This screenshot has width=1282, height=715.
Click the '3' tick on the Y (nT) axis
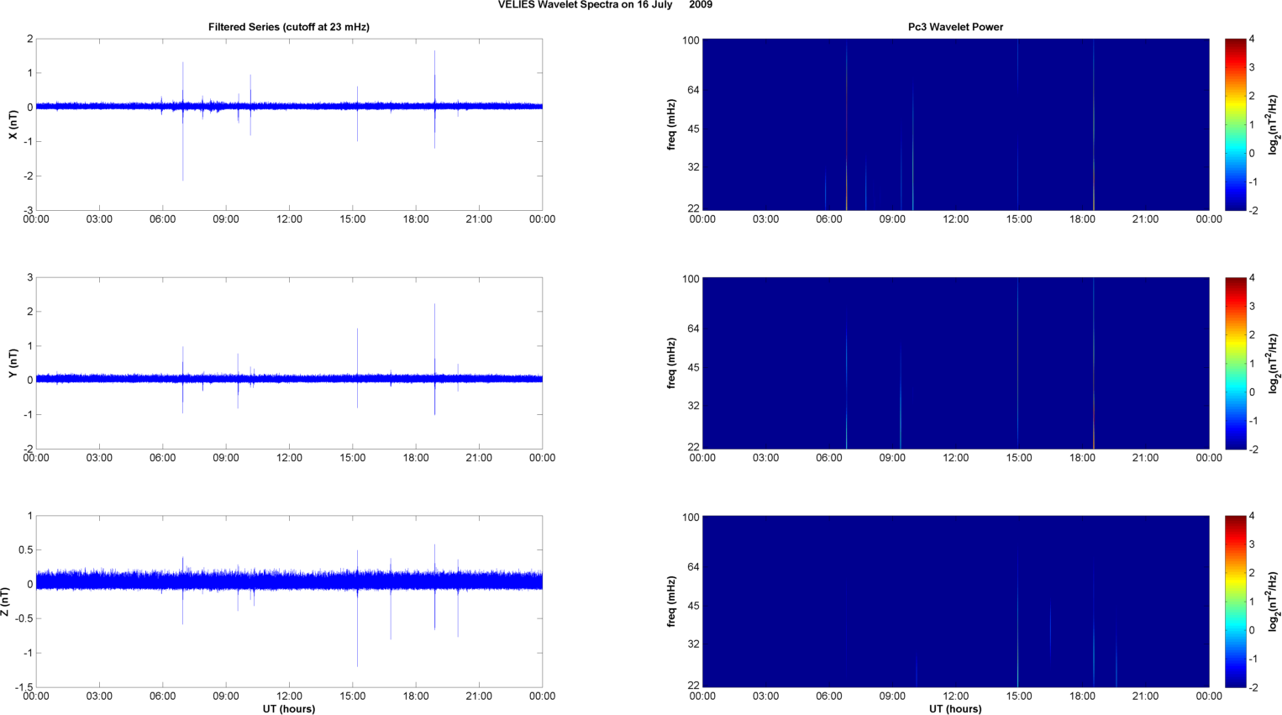tap(30, 278)
